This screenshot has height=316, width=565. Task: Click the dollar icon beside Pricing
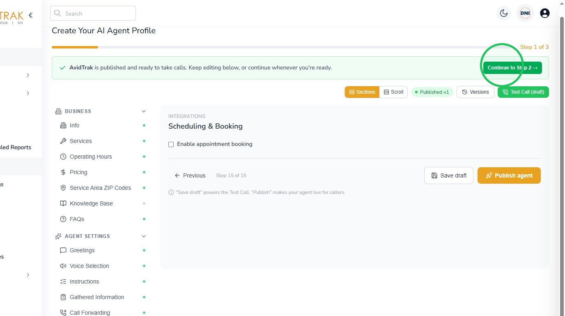(x=63, y=172)
